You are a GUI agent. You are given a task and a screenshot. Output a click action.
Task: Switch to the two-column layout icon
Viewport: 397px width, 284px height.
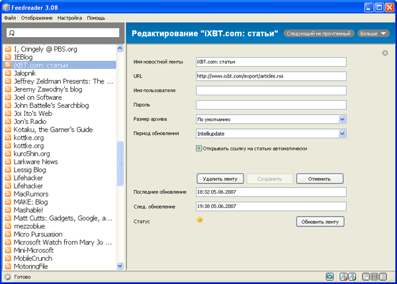[383, 277]
